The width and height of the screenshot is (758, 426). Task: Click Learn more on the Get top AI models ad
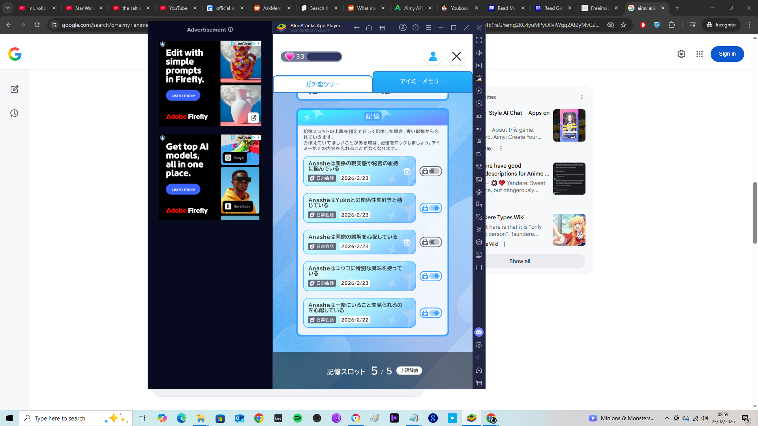pos(183,189)
